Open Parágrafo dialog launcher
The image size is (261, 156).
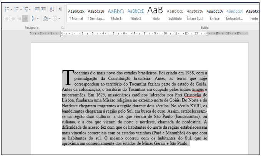(x=63, y=28)
